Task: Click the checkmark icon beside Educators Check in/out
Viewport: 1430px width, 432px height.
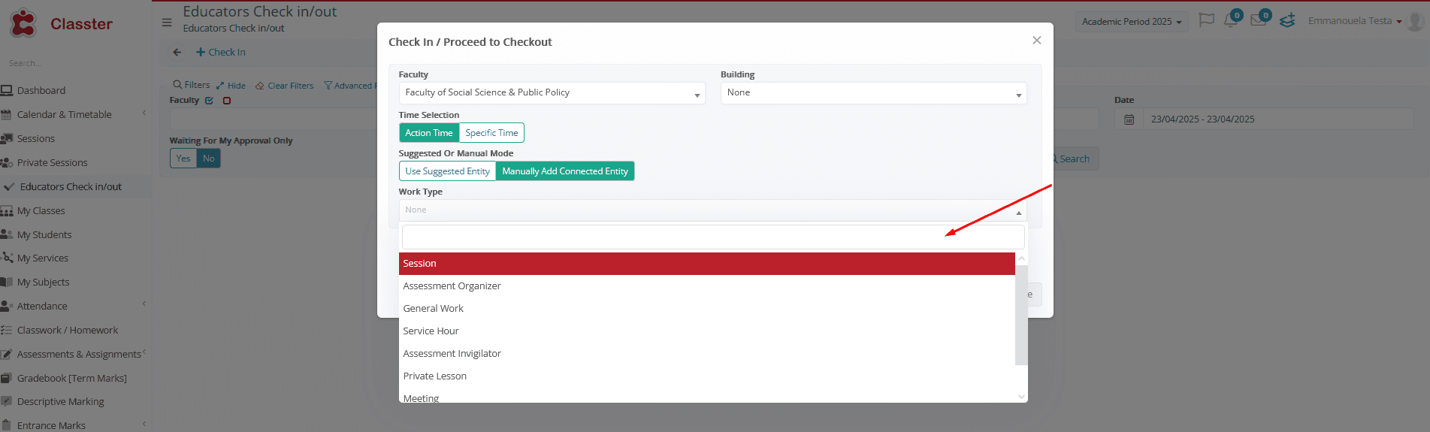Action: pos(9,186)
